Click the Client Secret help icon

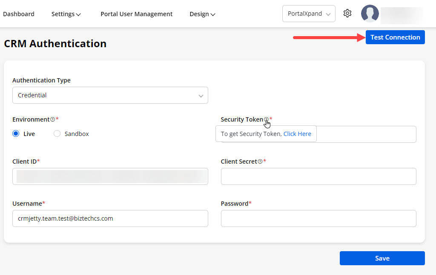(260, 162)
